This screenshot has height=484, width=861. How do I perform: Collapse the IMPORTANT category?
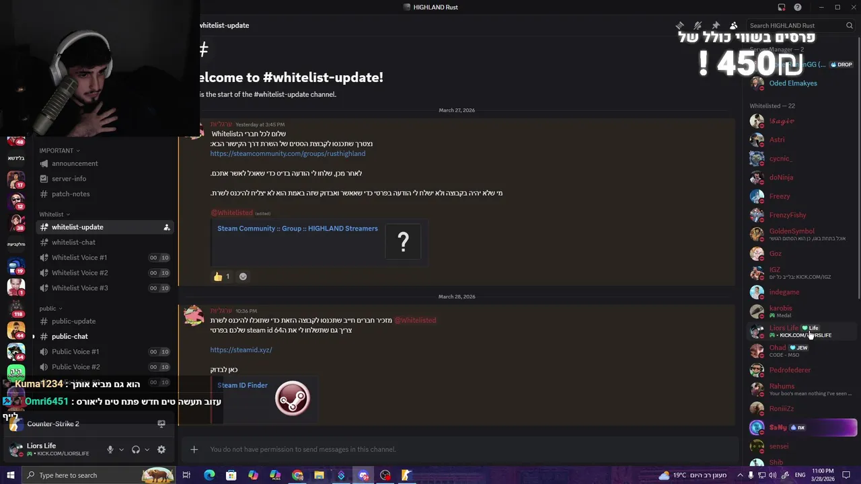pos(59,151)
